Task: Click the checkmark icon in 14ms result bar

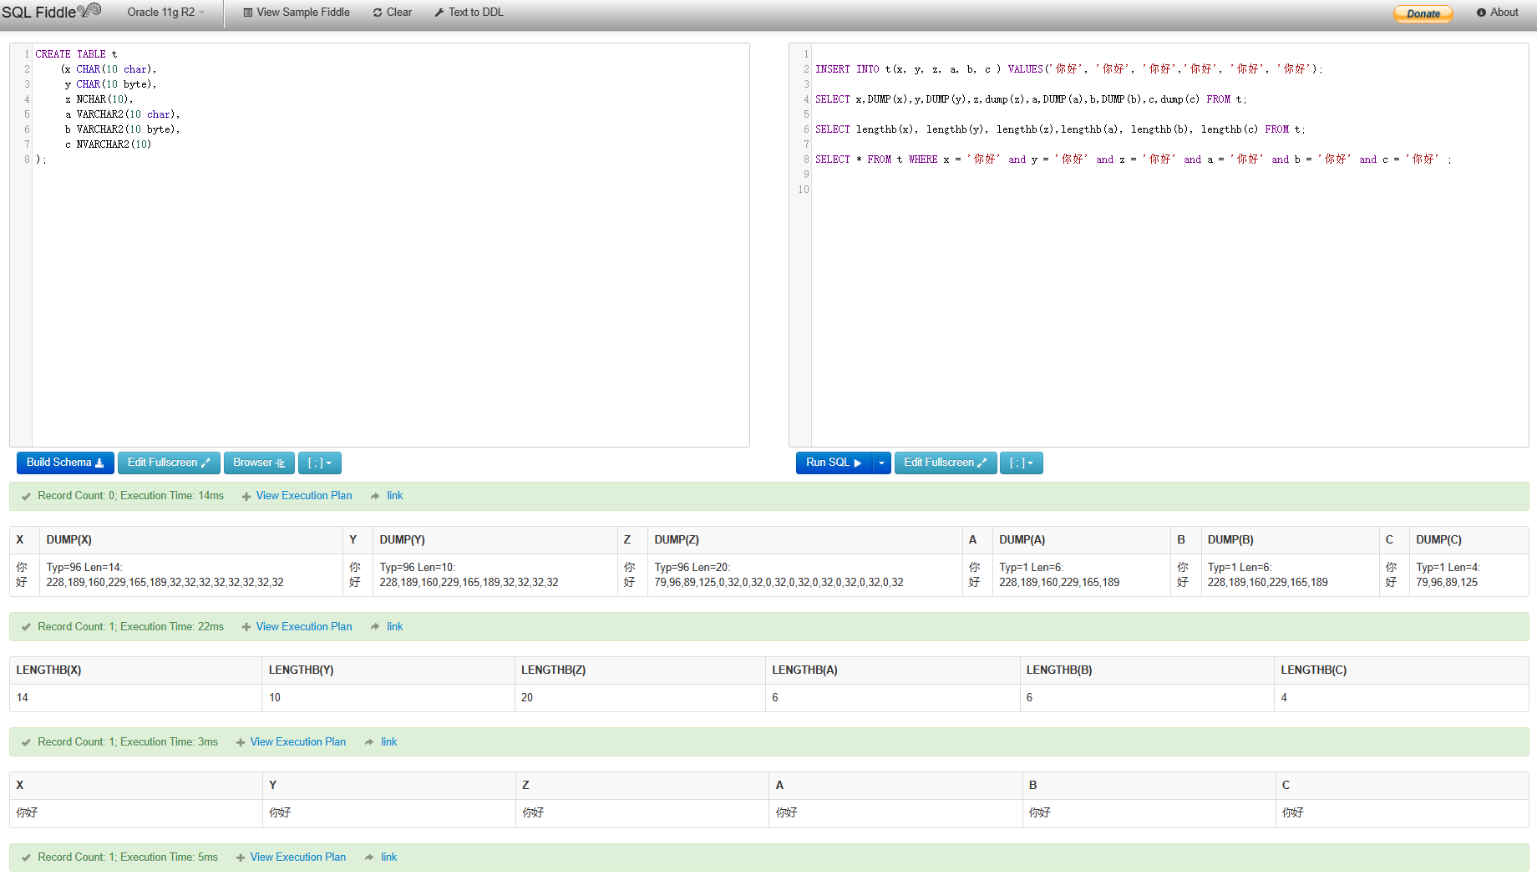Action: coord(26,496)
